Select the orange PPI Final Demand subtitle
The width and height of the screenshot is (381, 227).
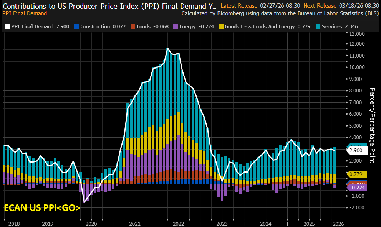[25, 13]
